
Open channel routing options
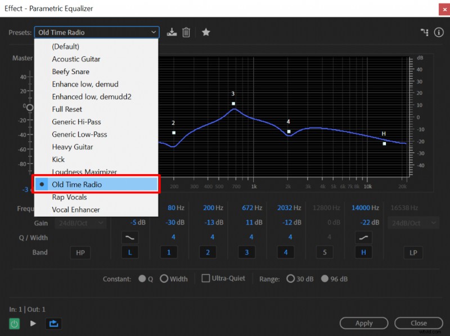424,32
